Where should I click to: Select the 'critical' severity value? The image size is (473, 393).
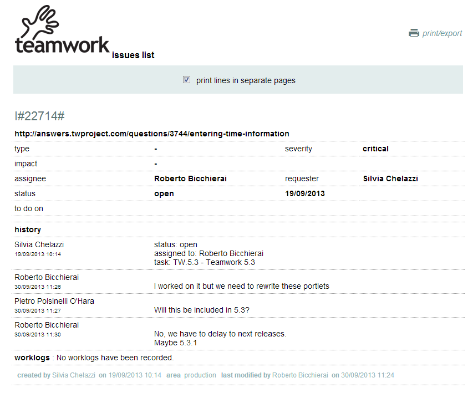tap(375, 149)
